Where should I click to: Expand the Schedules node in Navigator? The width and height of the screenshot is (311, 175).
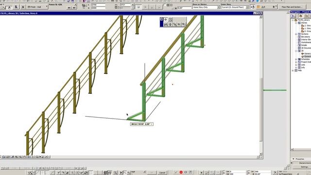point(296,59)
